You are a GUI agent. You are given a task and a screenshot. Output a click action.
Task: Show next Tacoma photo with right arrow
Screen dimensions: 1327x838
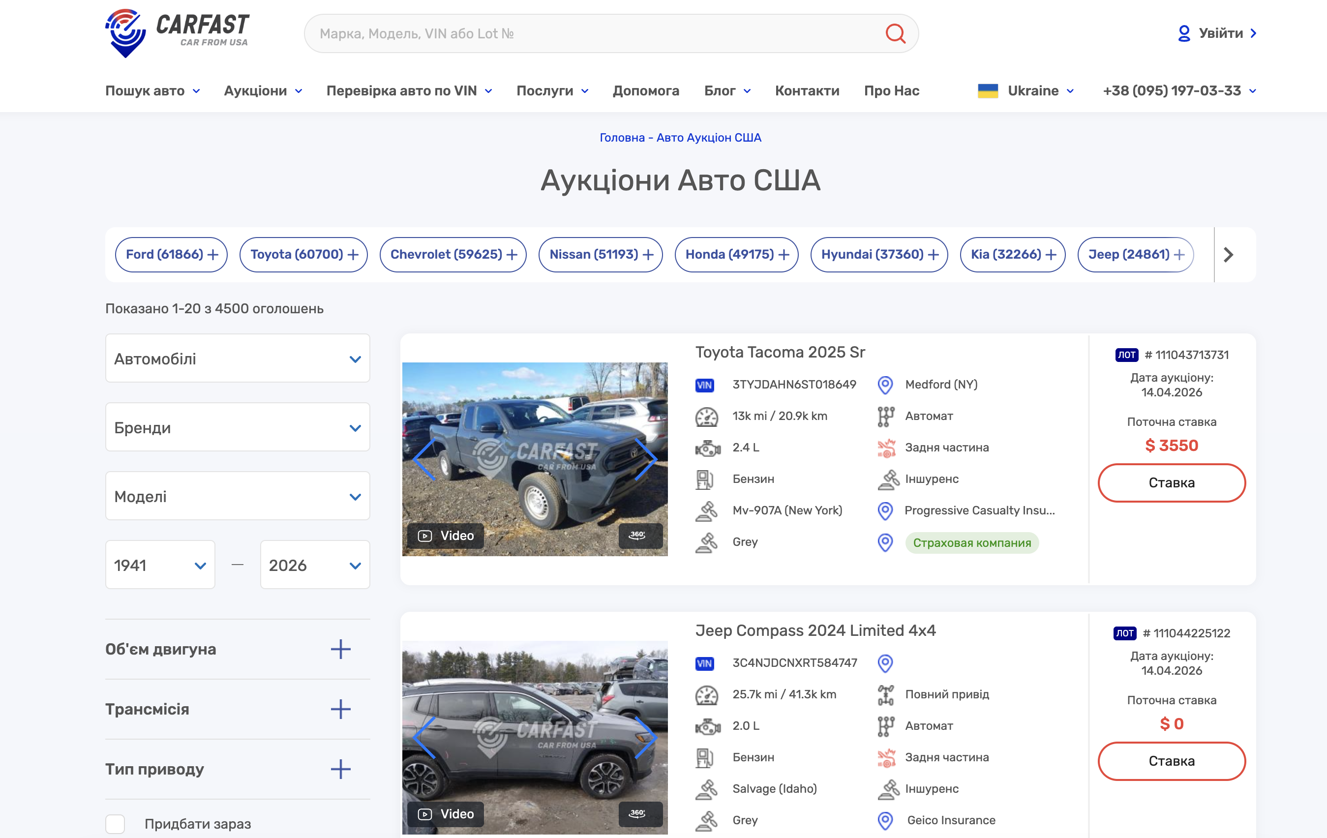645,459
